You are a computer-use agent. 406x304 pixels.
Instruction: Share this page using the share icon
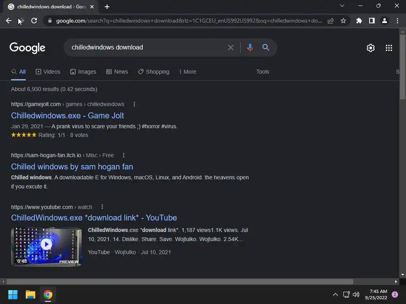[x=331, y=21]
